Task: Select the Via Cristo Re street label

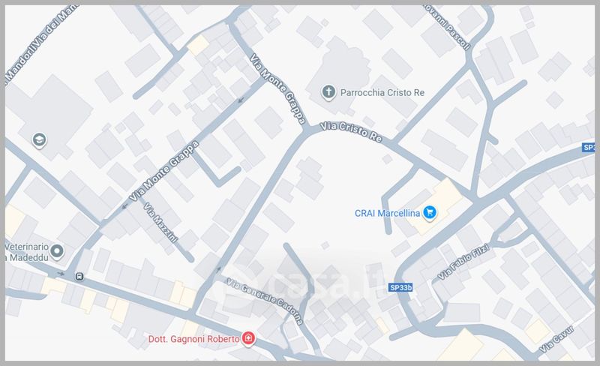Action: (351, 132)
